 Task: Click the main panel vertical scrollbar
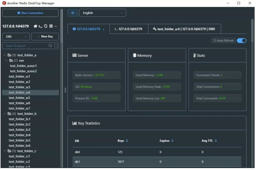(253, 31)
